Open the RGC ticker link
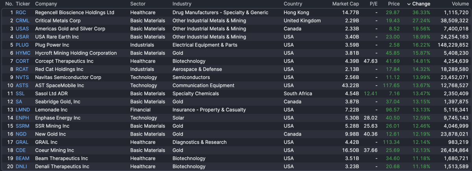472x171 pixels. point(21,13)
